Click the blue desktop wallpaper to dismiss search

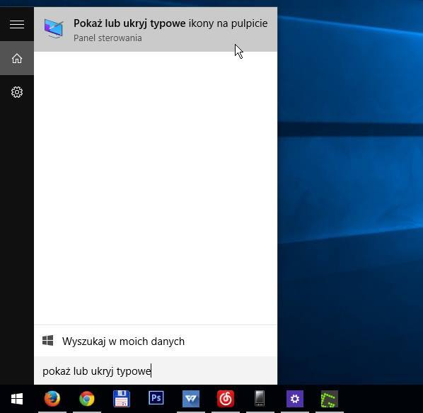350,189
